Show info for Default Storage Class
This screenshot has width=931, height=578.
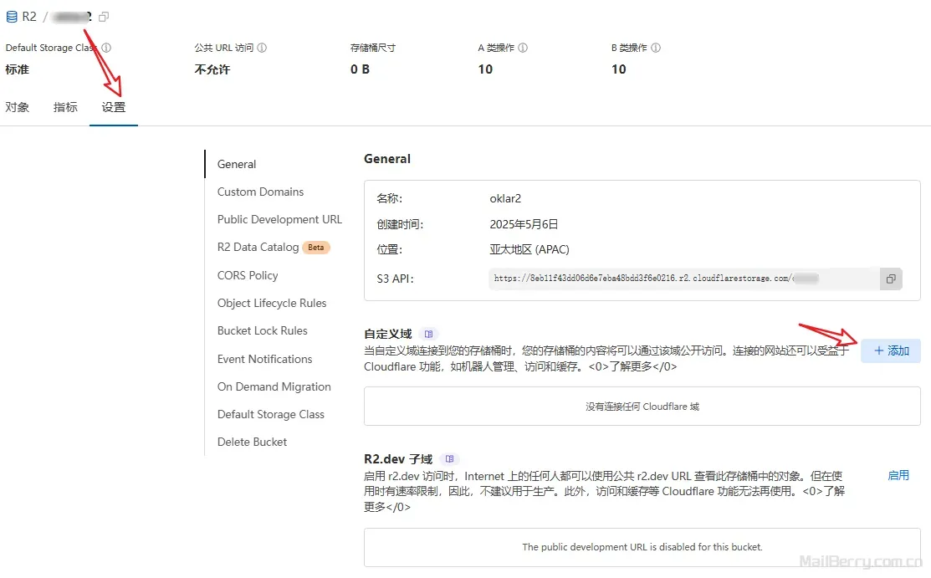(x=106, y=48)
